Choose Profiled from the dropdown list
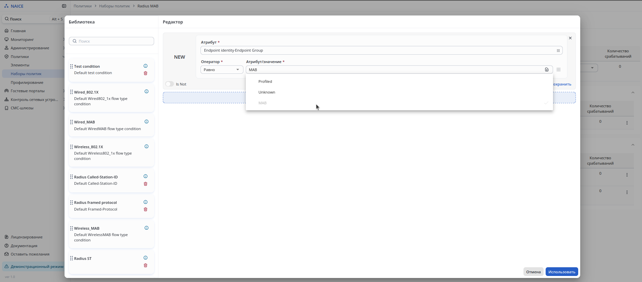 399,81
